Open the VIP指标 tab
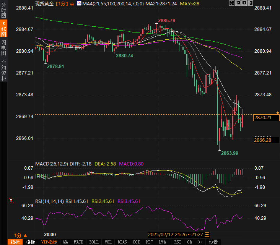 [49, 242]
